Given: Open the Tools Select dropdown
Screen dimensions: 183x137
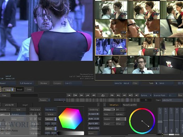Looking at the screenshot, I should point(164,83).
